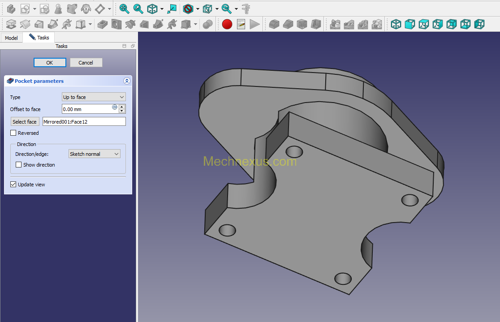The image size is (500, 322).
Task: Open the Macros editor notepad icon
Action: 241,24
